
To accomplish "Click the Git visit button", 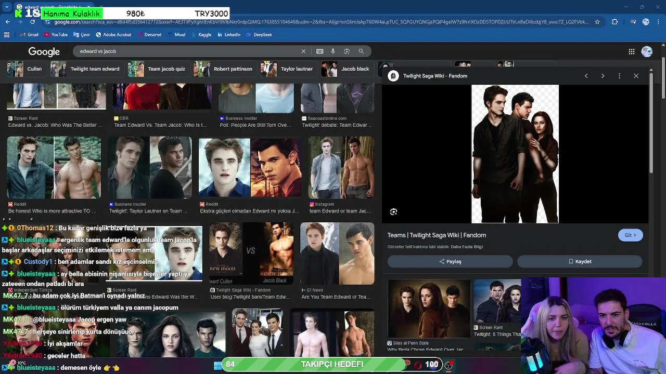I will coord(630,235).
